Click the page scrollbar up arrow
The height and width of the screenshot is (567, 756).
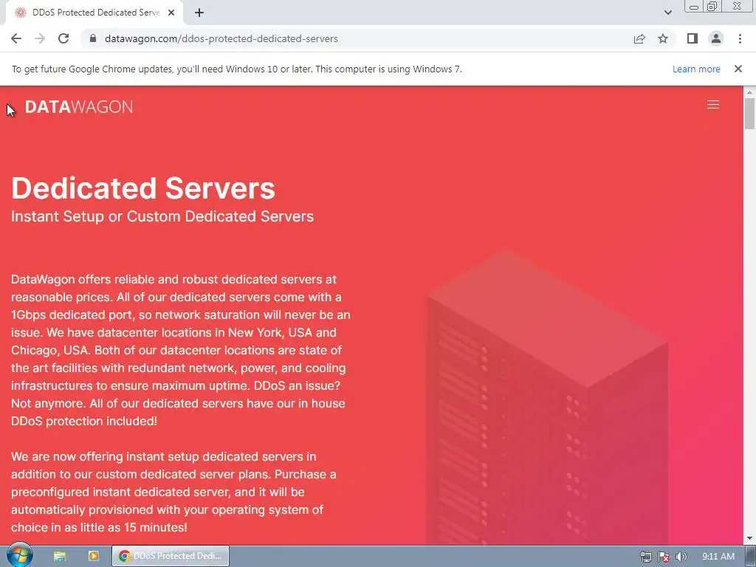(x=749, y=92)
